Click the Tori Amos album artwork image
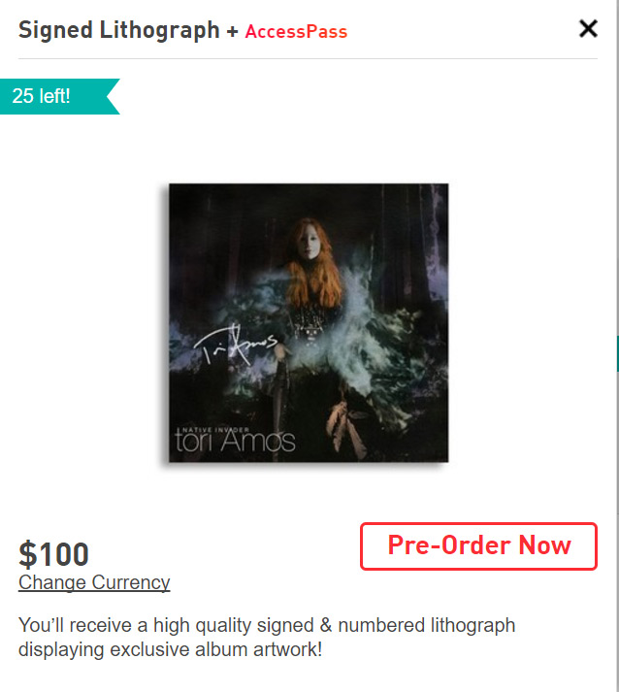619x692 pixels. [309, 322]
